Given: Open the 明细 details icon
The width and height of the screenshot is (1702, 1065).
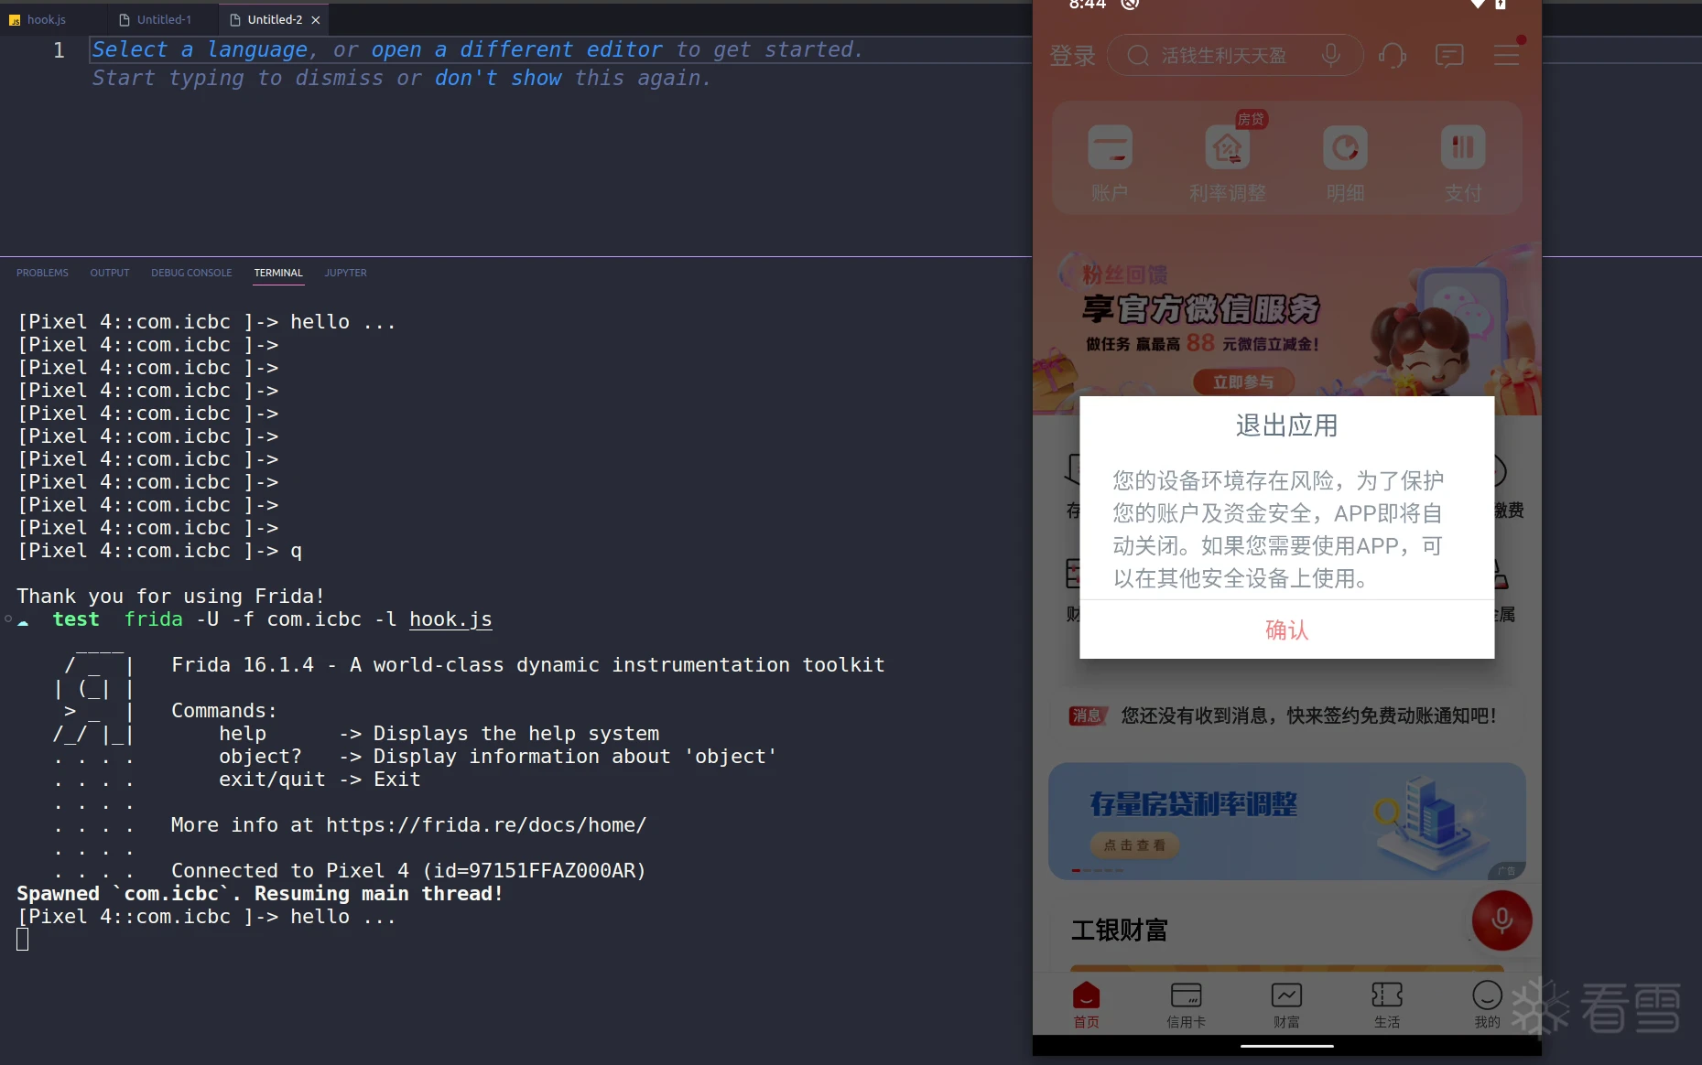Looking at the screenshot, I should tap(1345, 164).
